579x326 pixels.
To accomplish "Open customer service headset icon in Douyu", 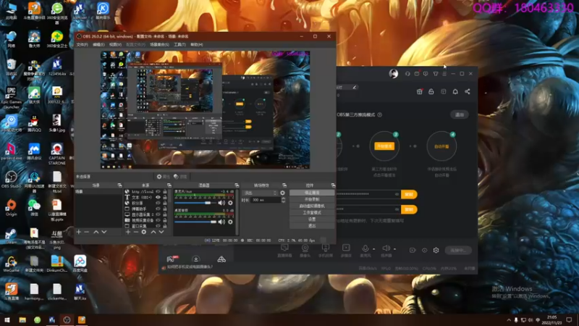I will 407,74.
